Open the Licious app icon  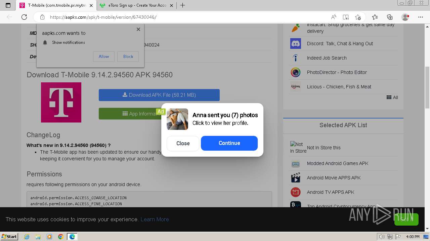(x=296, y=87)
